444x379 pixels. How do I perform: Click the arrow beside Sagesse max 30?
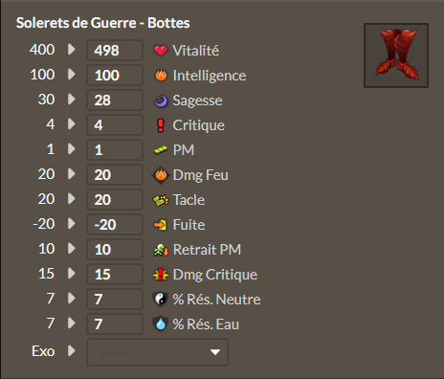click(72, 100)
